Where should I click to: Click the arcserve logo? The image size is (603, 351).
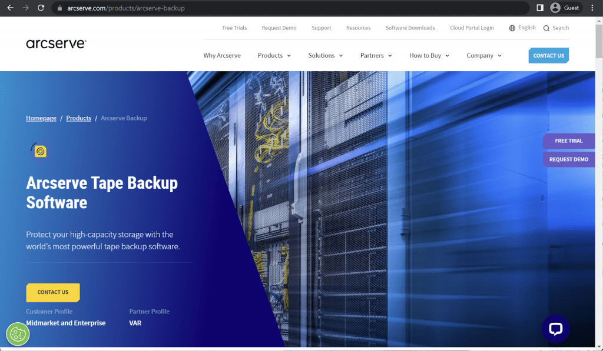coord(56,42)
